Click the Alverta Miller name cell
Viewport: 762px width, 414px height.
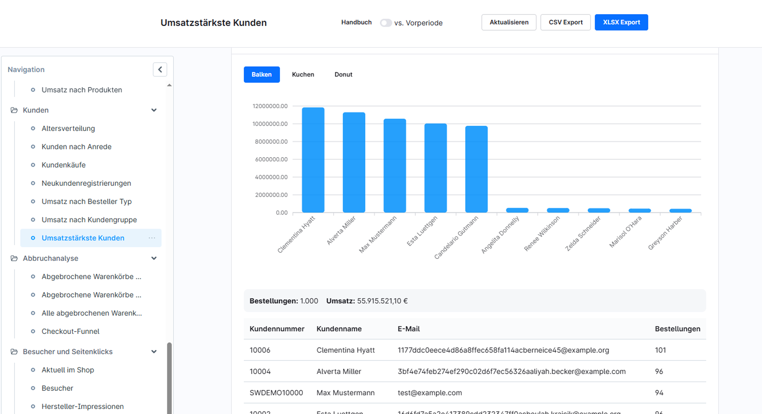pyautogui.click(x=339, y=371)
